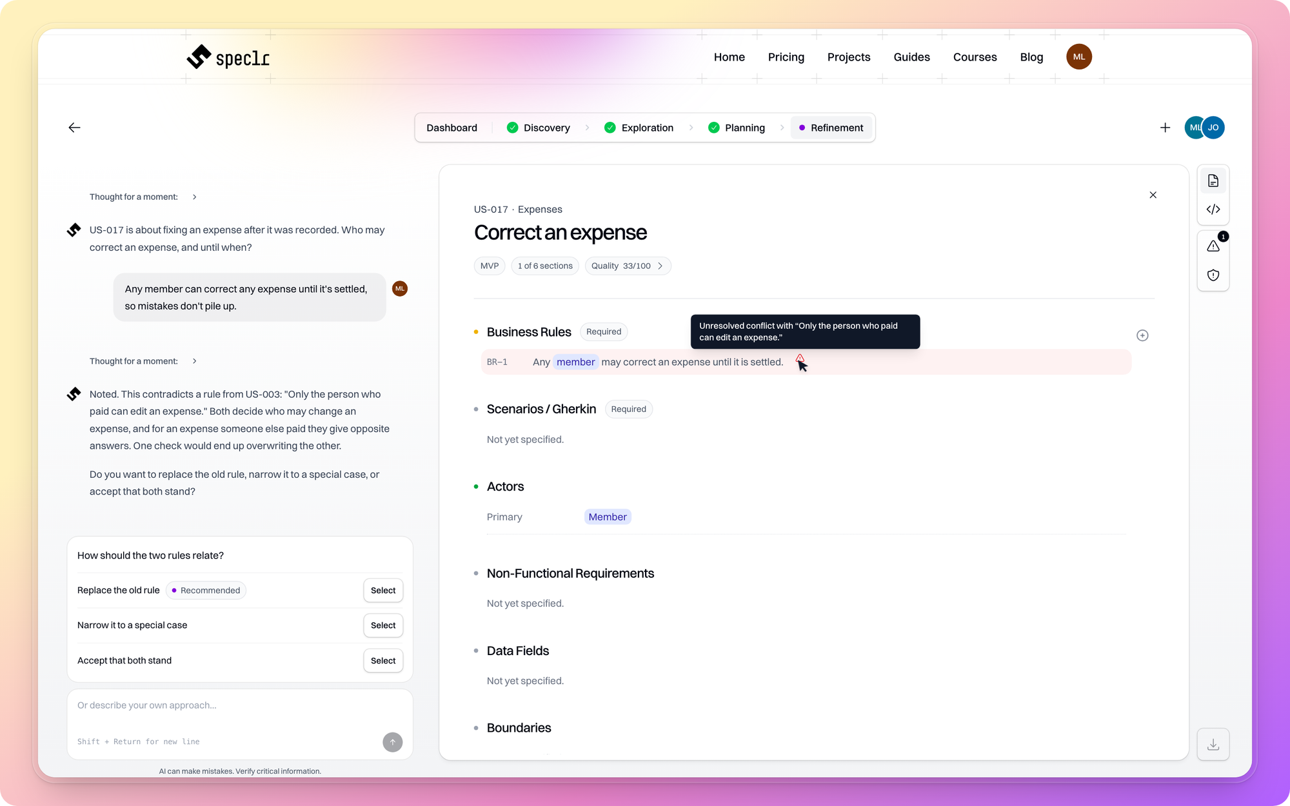This screenshot has height=806, width=1290.
Task: Go back with the left arrow icon
Action: coord(74,128)
